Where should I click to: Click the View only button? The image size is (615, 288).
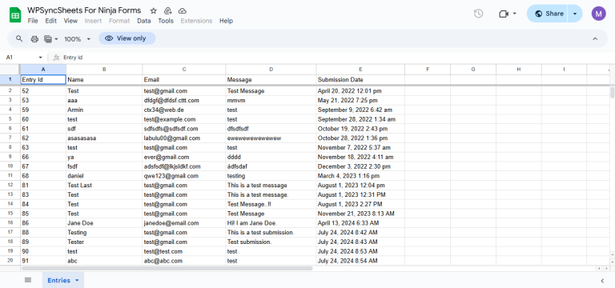[127, 38]
